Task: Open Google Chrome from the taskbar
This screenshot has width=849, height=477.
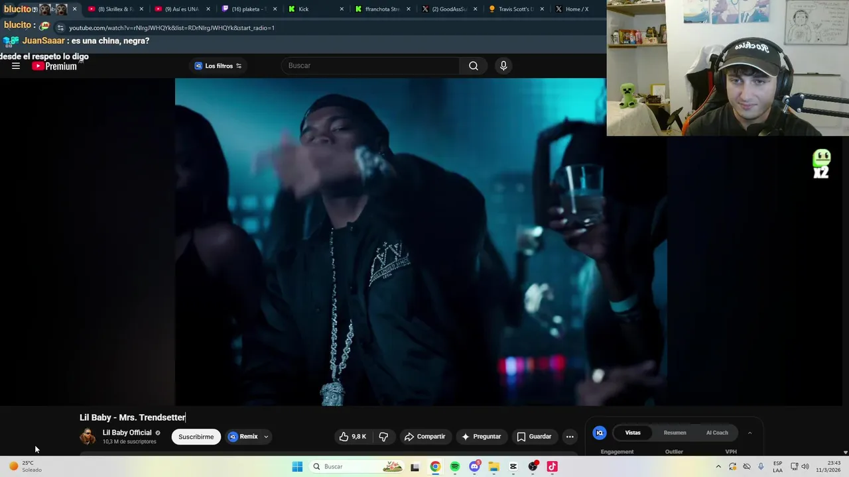Action: [x=434, y=466]
